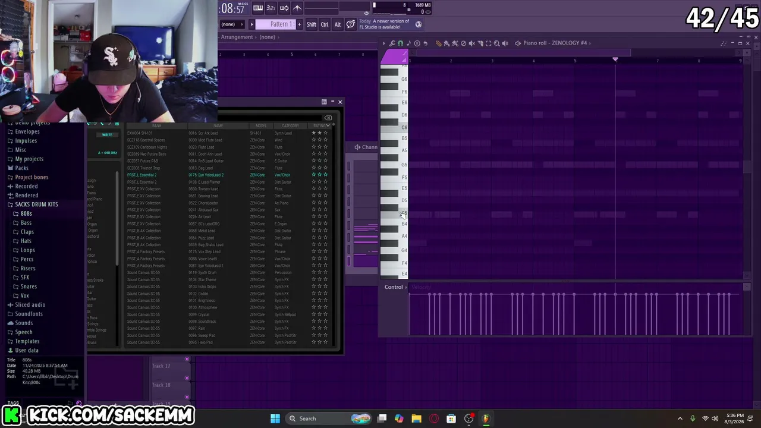This screenshot has width=761, height=428.
Task: Rate Halo Pad one star
Action: click(314, 342)
